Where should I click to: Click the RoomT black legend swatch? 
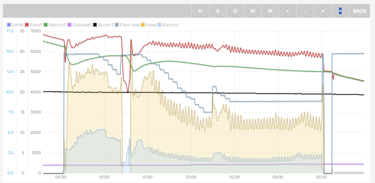coord(95,25)
